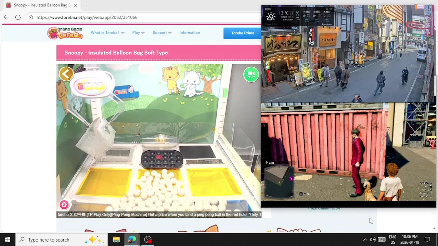Open game settings pink gear icon
The width and height of the screenshot is (438, 246).
64,205
